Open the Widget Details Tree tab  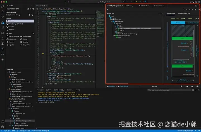click(184, 13)
